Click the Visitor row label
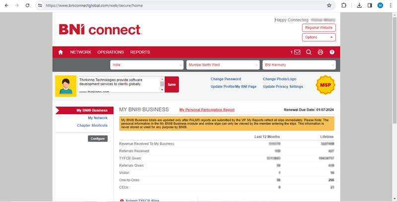The width and height of the screenshot is (397, 202). click(125, 173)
